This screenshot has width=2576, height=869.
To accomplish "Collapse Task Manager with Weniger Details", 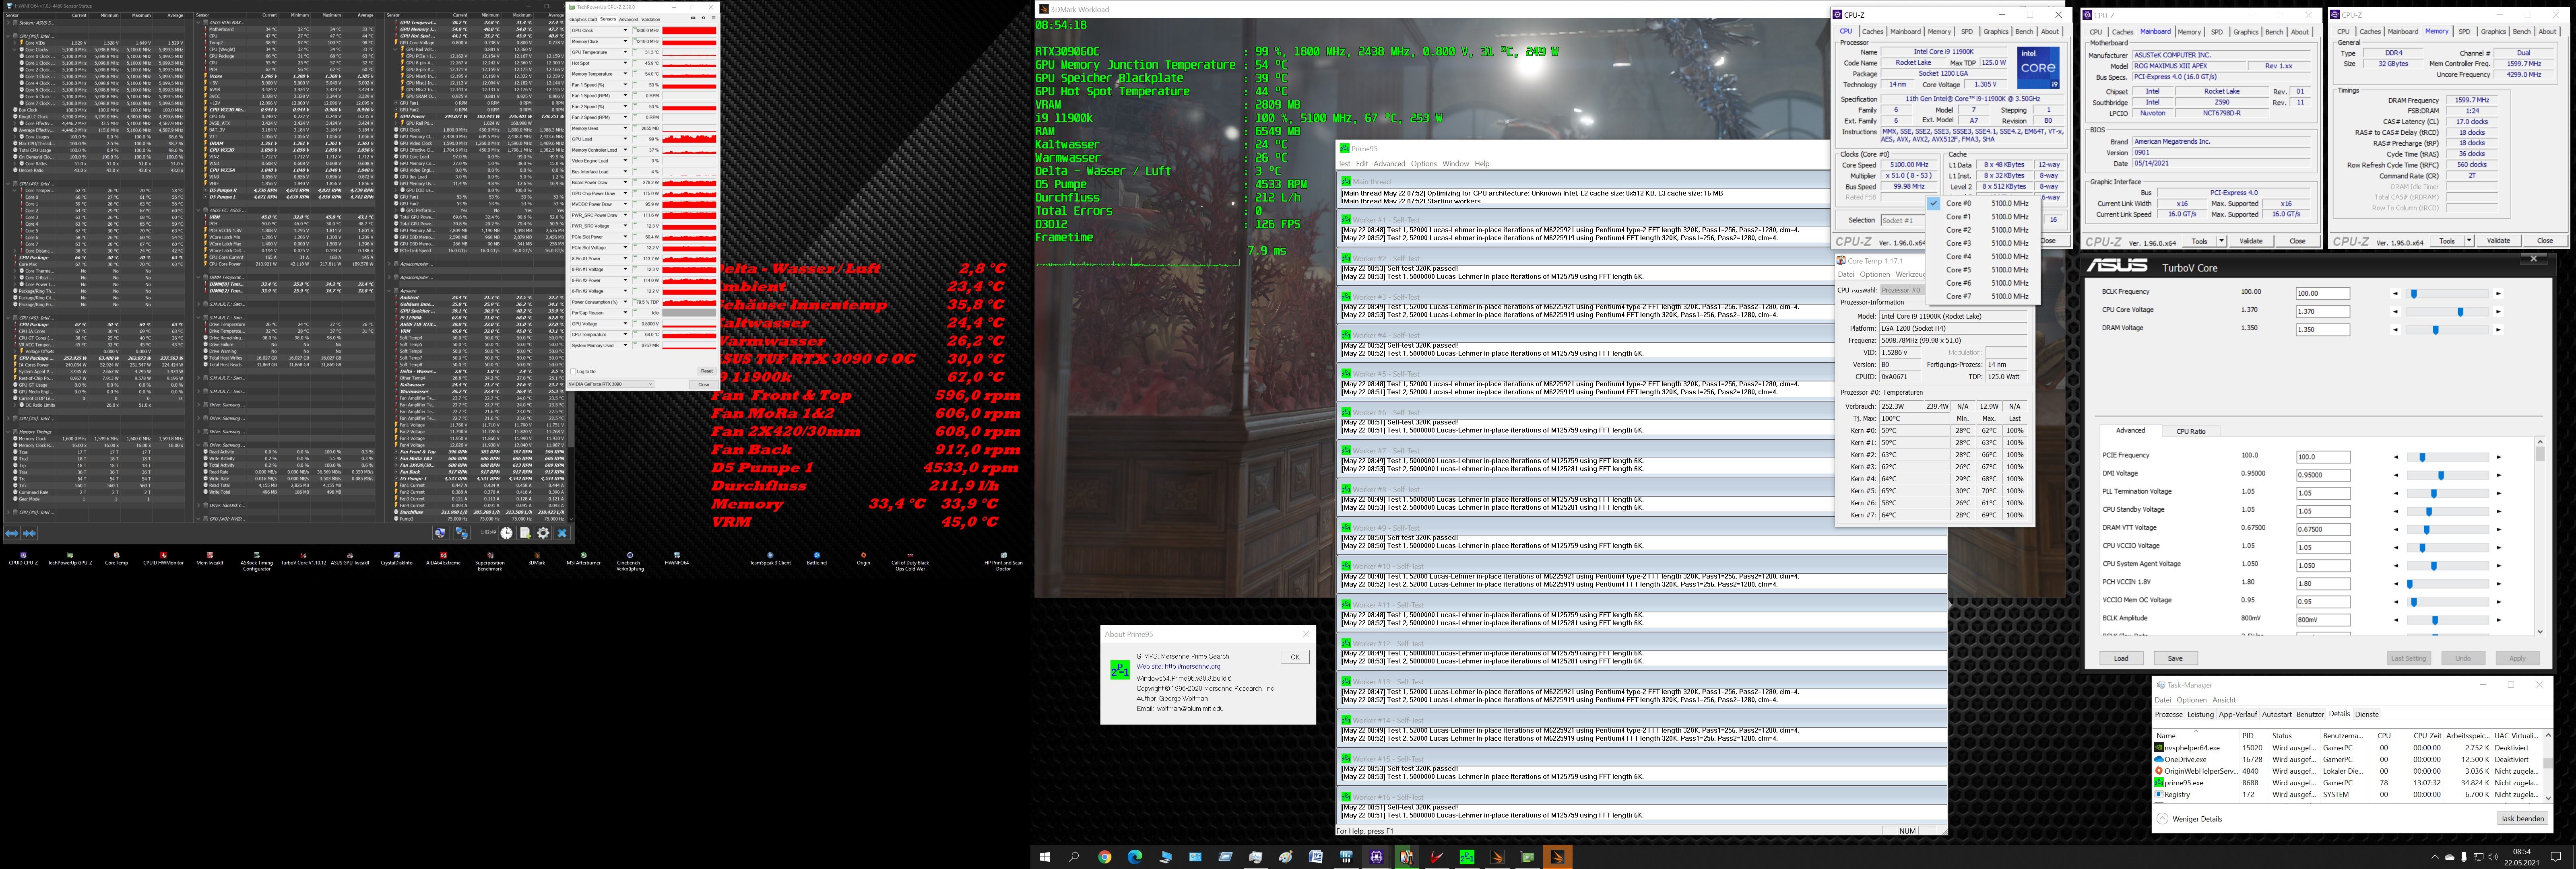I will [x=2190, y=819].
